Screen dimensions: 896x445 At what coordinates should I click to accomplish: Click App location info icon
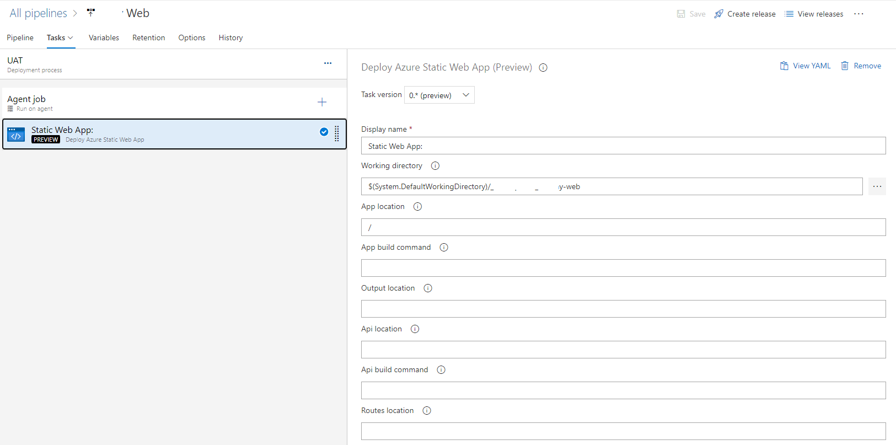417,207
